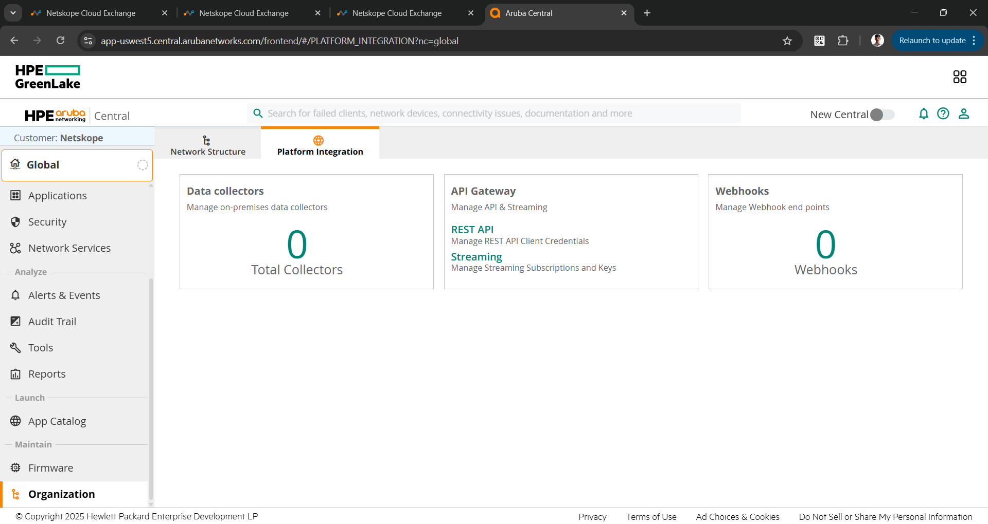Screen dimensions: 988x524
Task: Open the user account profile icon
Action: click(964, 114)
